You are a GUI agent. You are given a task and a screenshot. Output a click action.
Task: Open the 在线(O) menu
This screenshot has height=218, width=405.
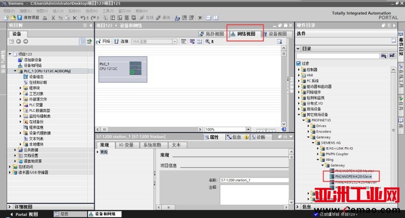tap(74, 11)
